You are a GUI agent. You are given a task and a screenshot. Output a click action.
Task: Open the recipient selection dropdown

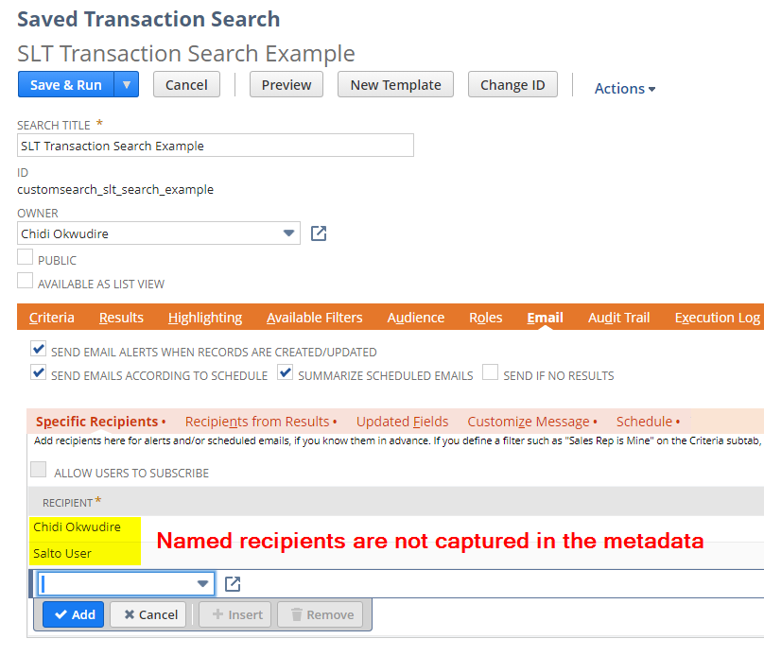coord(202,583)
